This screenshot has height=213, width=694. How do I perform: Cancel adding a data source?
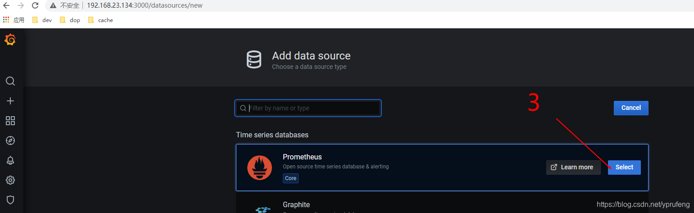[x=630, y=108]
